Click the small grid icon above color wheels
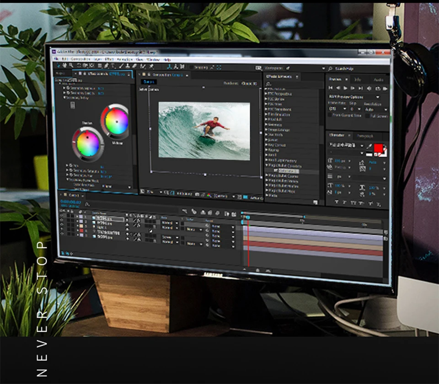 [73, 105]
